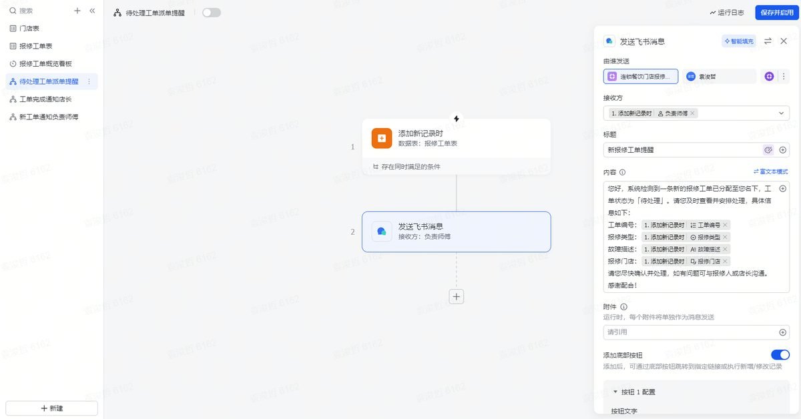The width and height of the screenshot is (801, 419).
Task: Click 智能填充 smart fill button
Action: pos(739,41)
